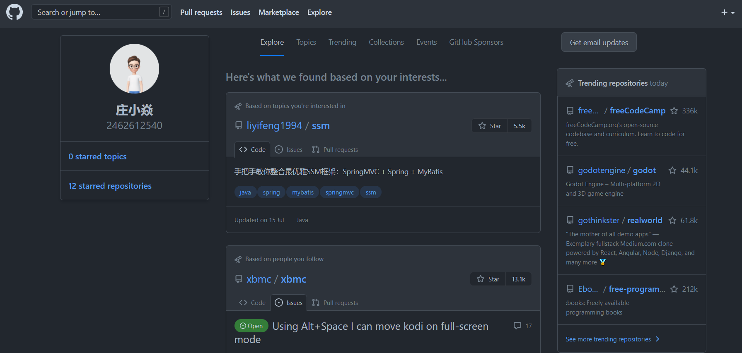Click the repo icon beside freeCodeCamp

coord(570,110)
